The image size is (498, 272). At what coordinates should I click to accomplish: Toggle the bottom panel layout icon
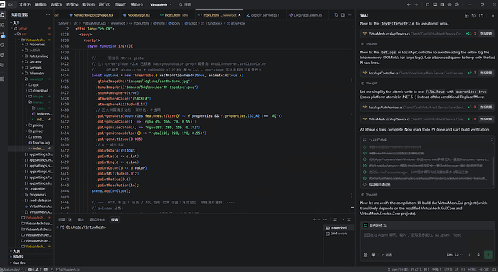point(434,4)
